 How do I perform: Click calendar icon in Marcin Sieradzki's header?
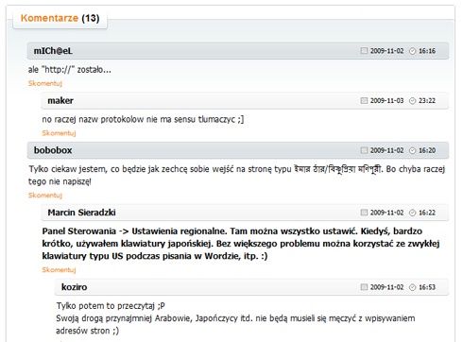[364, 213]
